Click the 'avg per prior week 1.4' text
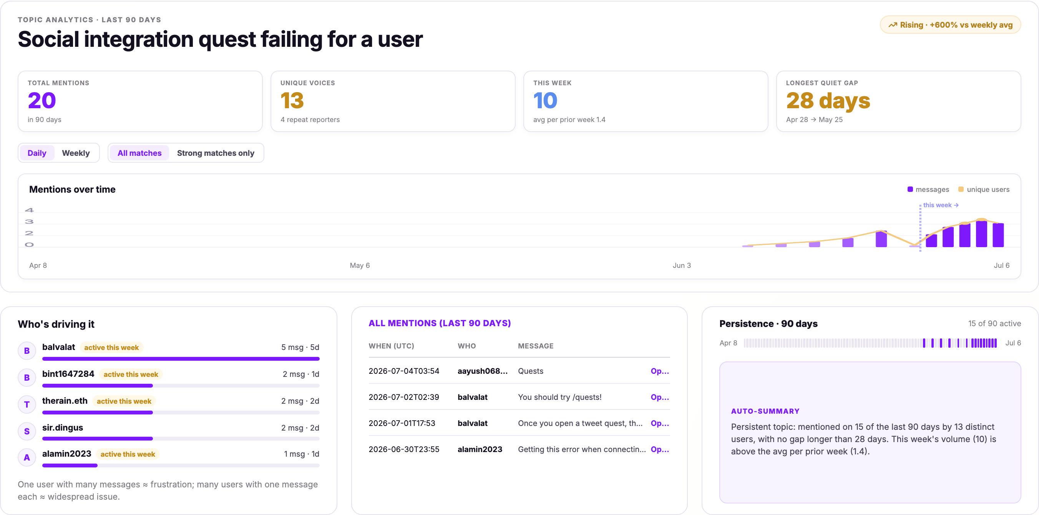Image resolution: width=1039 pixels, height=515 pixels. (x=569, y=120)
